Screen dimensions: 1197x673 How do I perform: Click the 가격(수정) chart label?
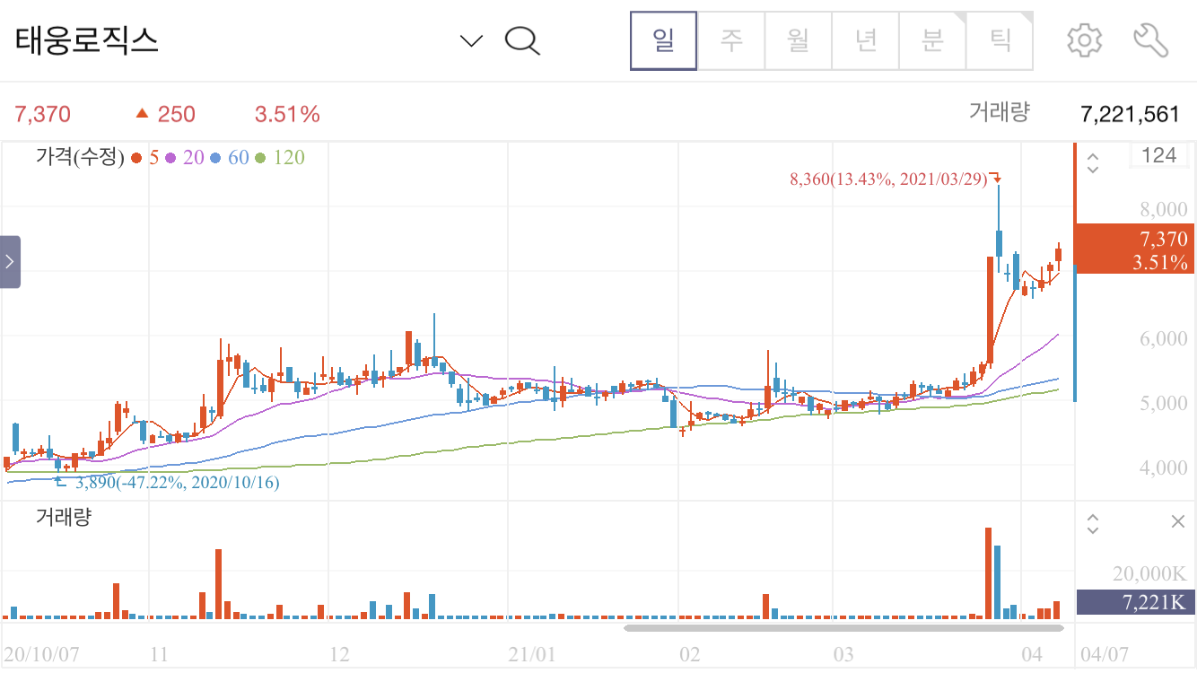point(80,158)
